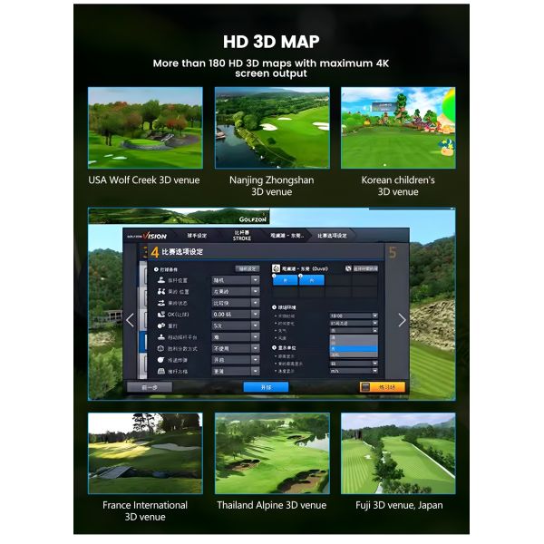Open Fuji 3D venue, Japan thumbnail
This screenshot has width=544, height=544.
click(398, 453)
